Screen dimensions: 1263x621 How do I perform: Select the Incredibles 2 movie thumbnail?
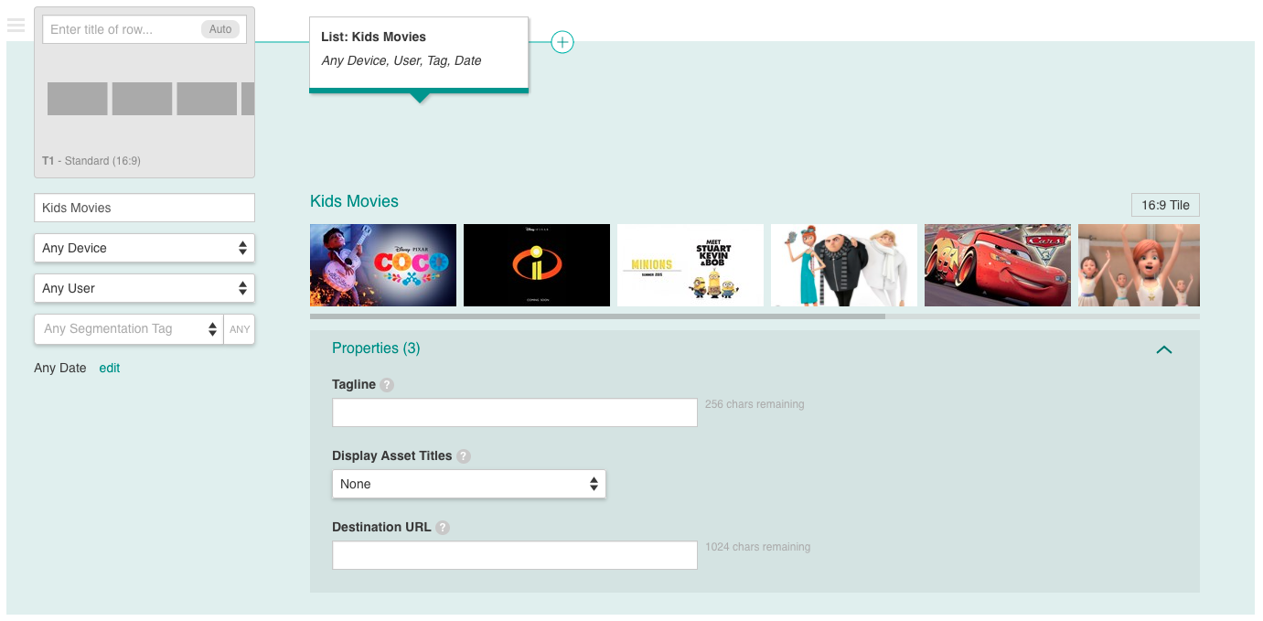(537, 265)
